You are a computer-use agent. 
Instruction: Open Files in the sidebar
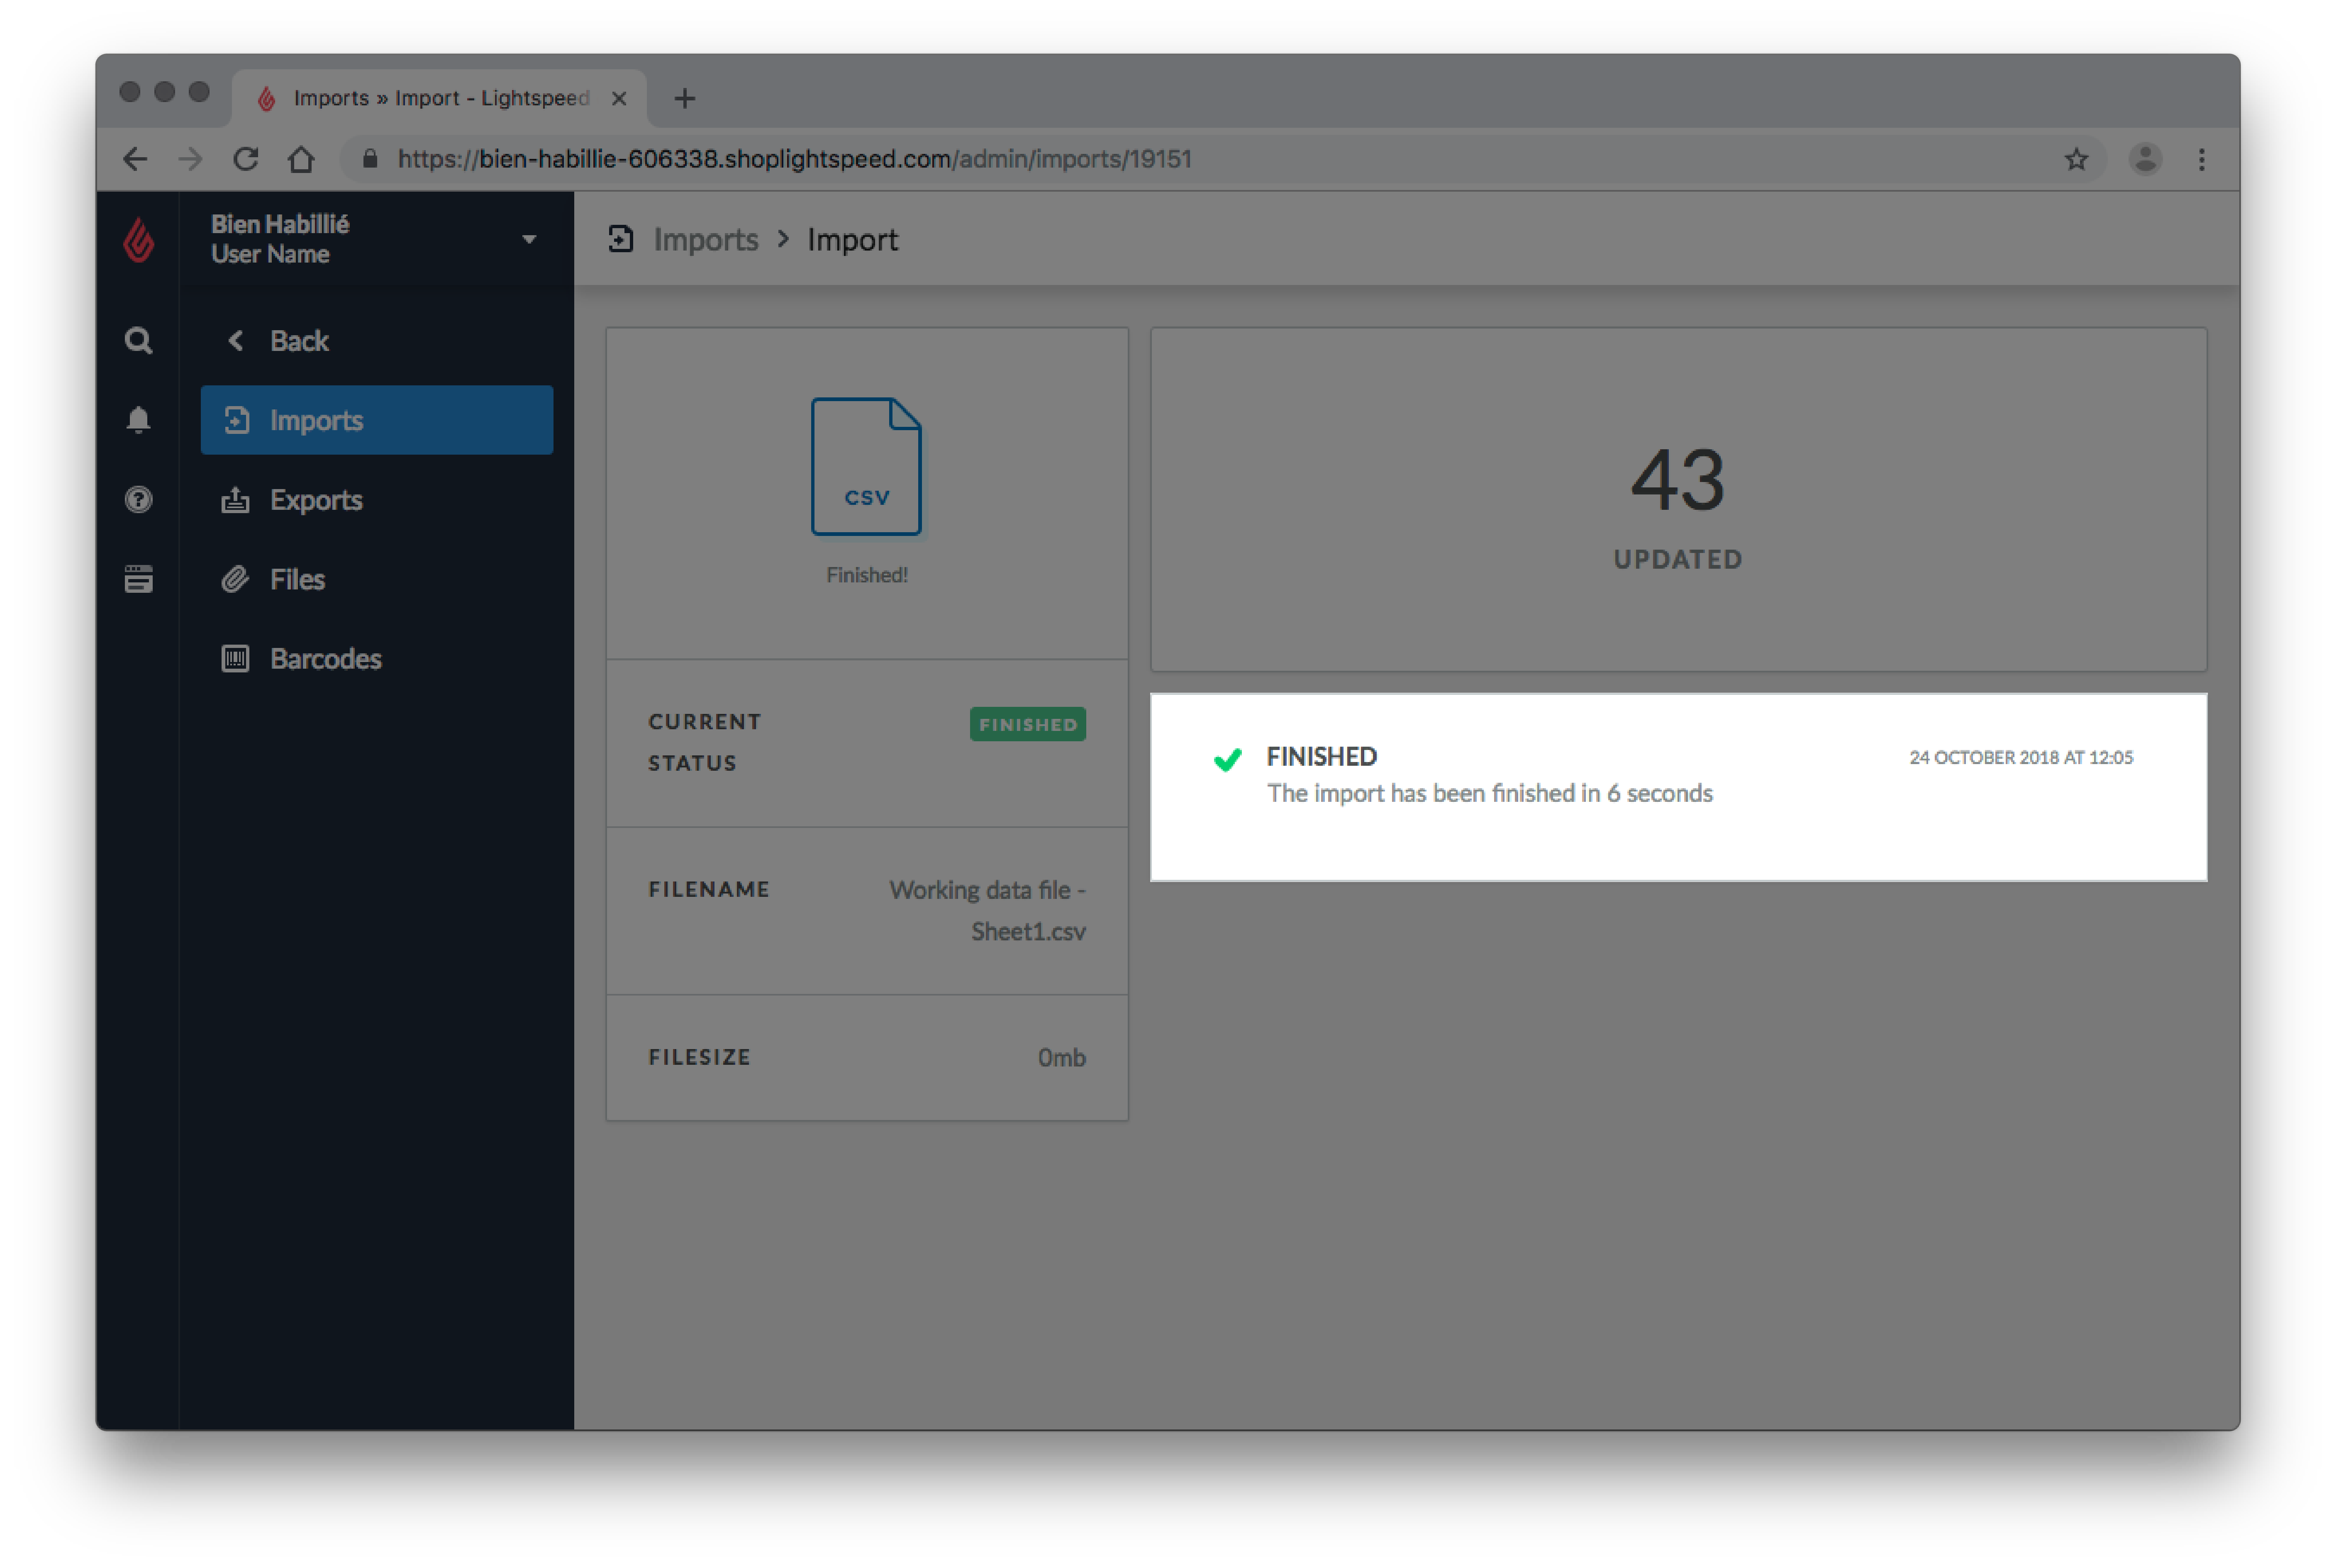[x=377, y=579]
